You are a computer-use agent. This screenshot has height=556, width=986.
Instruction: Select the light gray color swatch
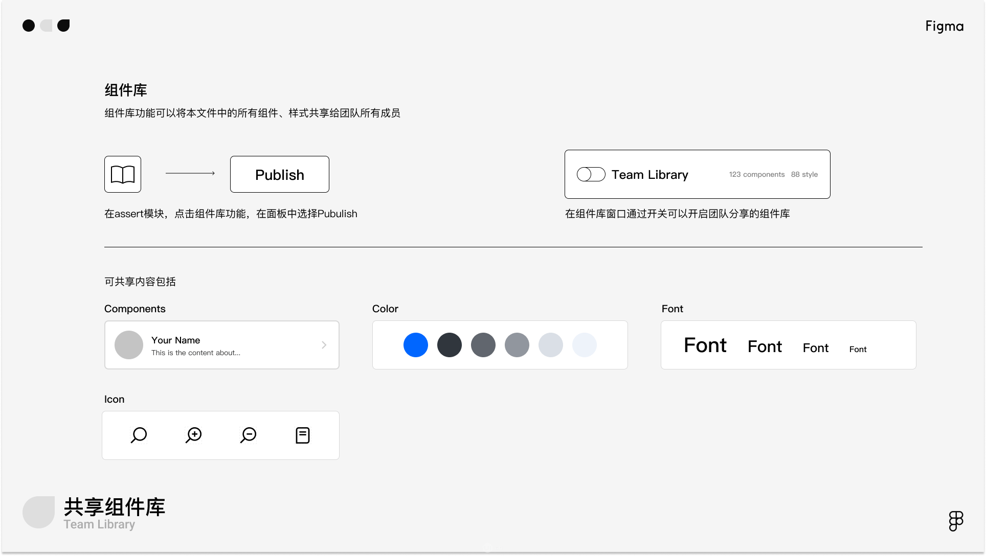point(551,345)
